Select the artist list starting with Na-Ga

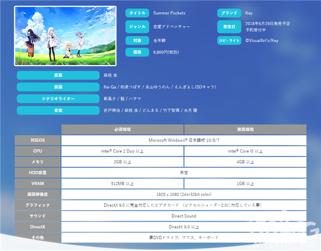[159, 87]
